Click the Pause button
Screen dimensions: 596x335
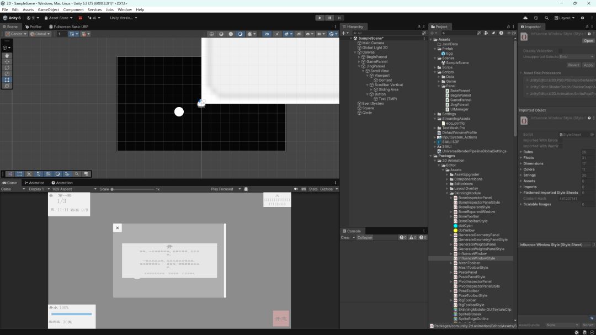(329, 18)
